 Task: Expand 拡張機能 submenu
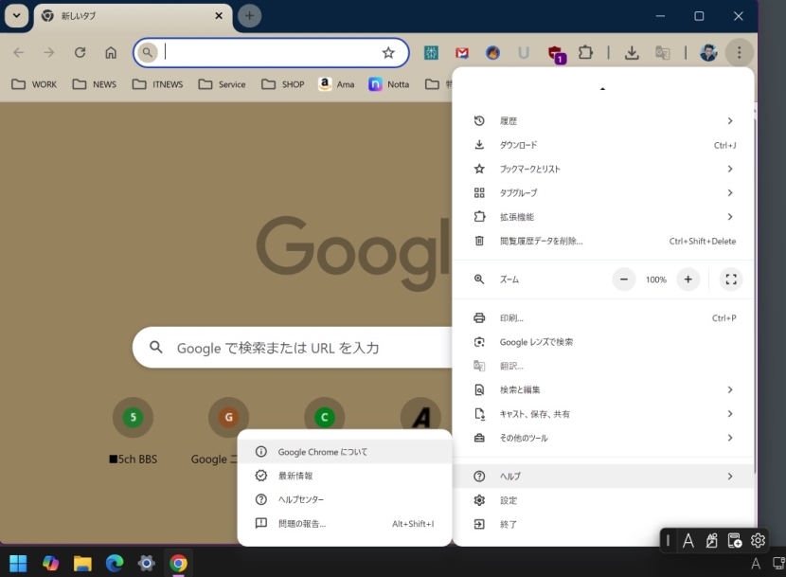(x=603, y=217)
